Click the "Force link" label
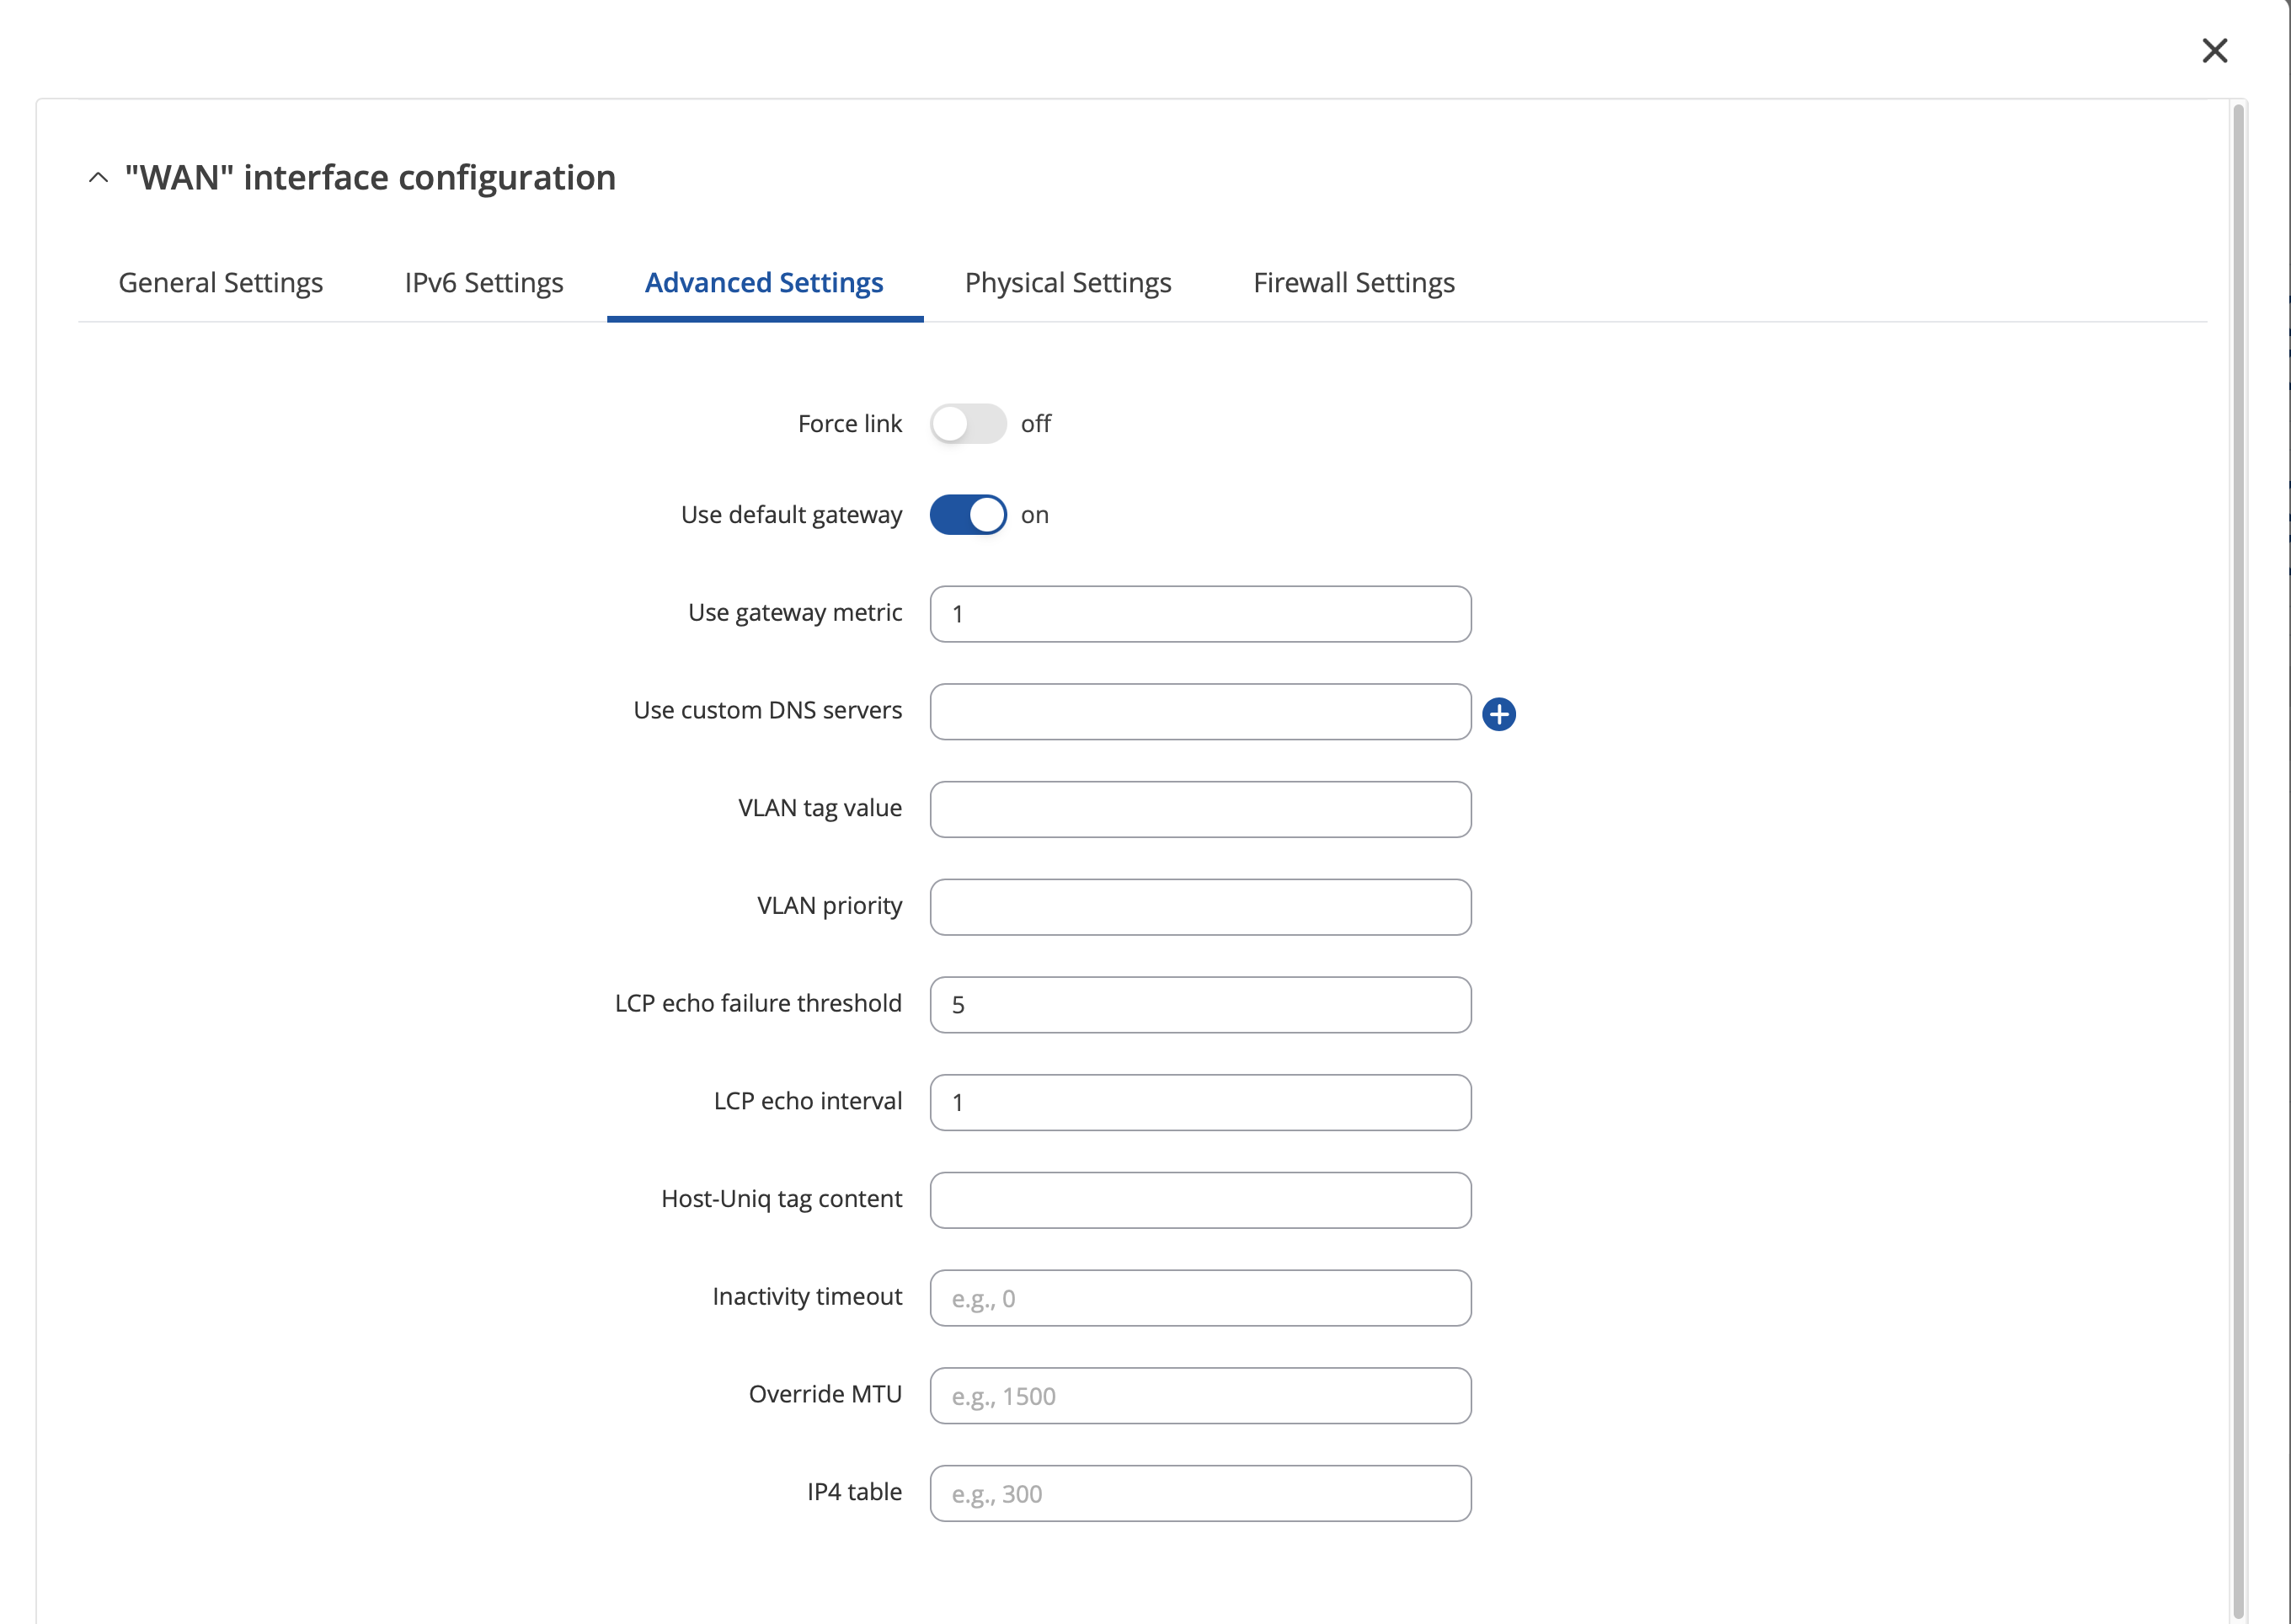Viewport: 2291px width, 1624px height. click(x=850, y=424)
